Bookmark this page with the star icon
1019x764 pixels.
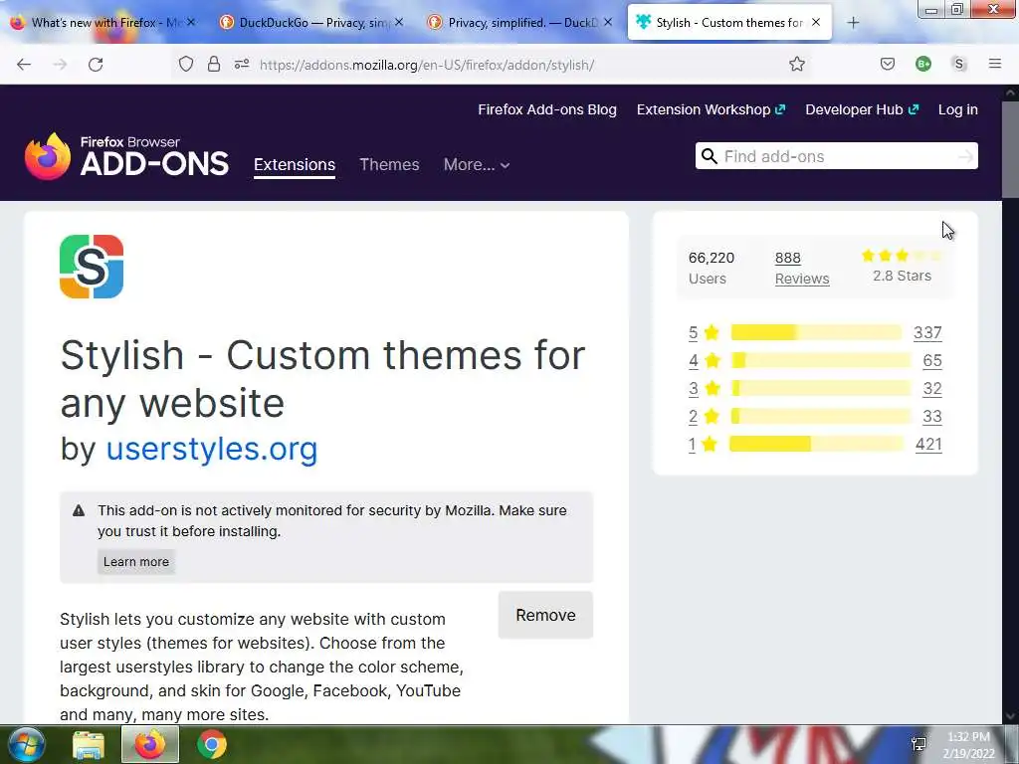(x=797, y=65)
